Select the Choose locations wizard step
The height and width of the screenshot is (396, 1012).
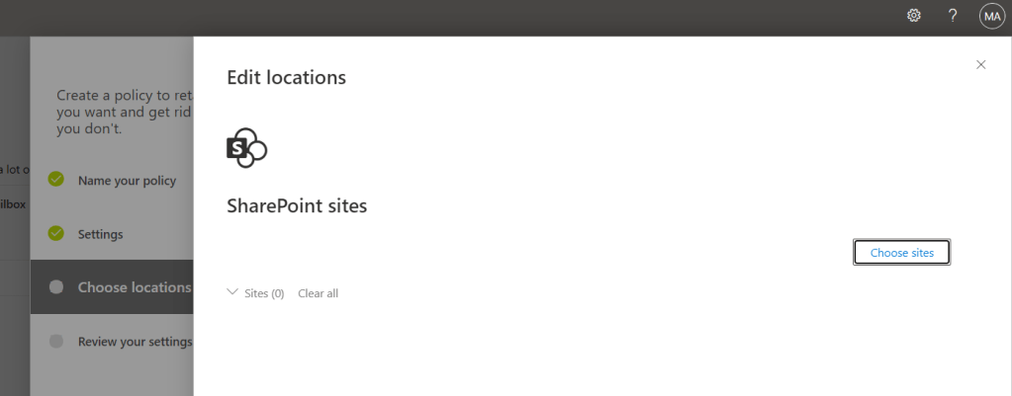[x=135, y=287]
